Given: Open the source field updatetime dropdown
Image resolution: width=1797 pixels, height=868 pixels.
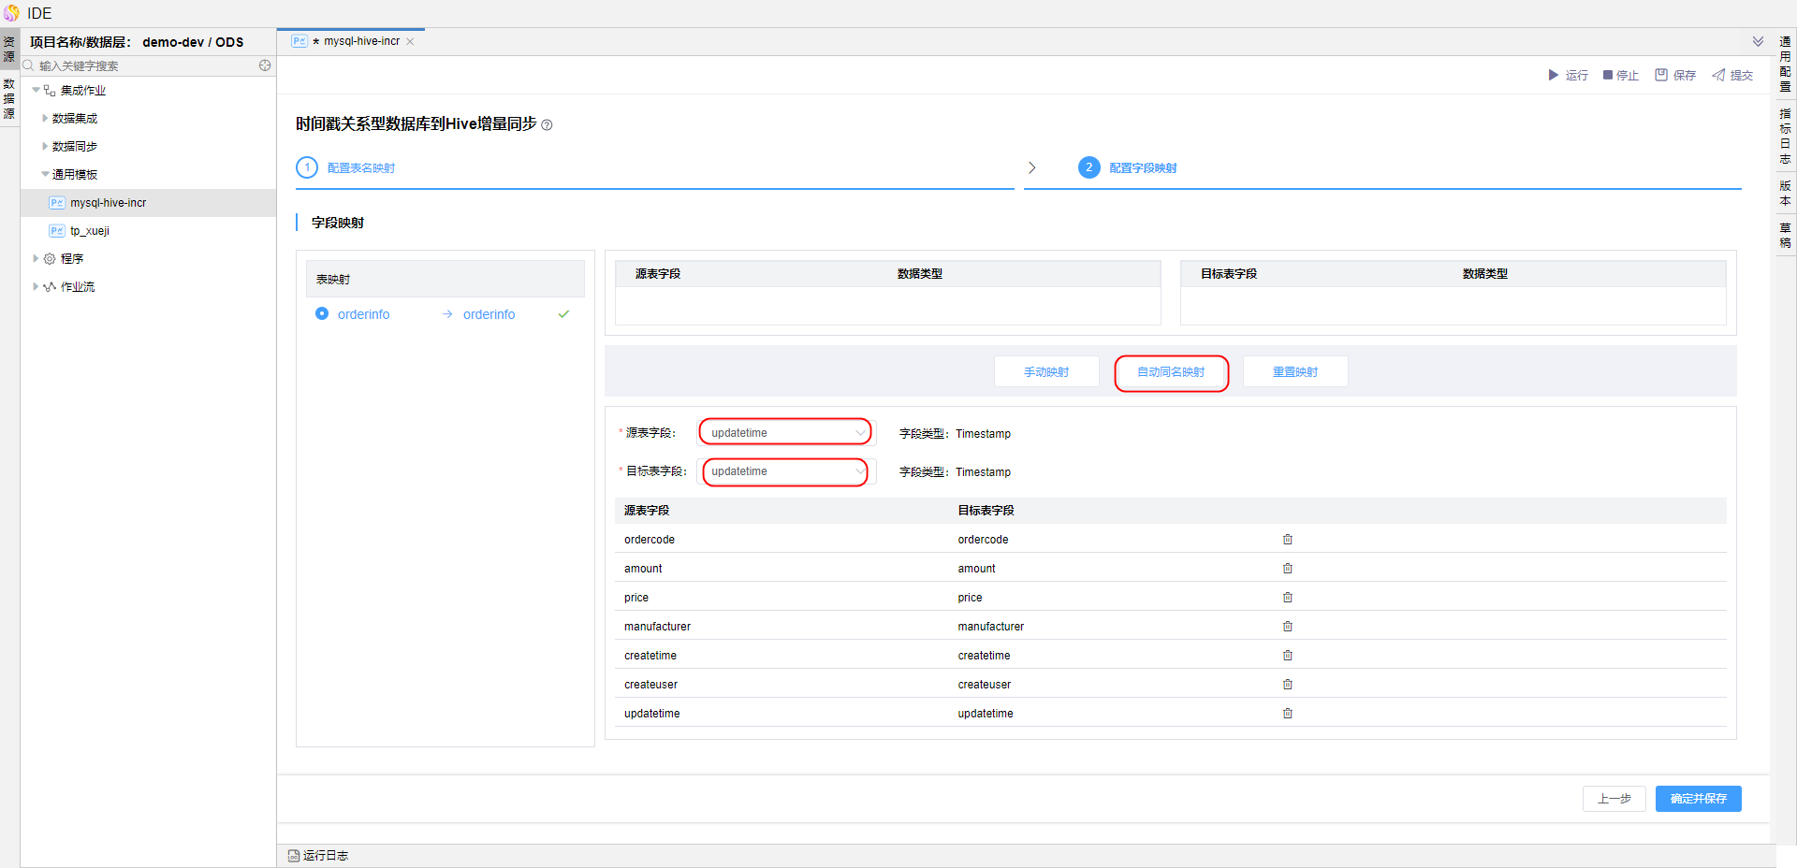Looking at the screenshot, I should click(785, 432).
